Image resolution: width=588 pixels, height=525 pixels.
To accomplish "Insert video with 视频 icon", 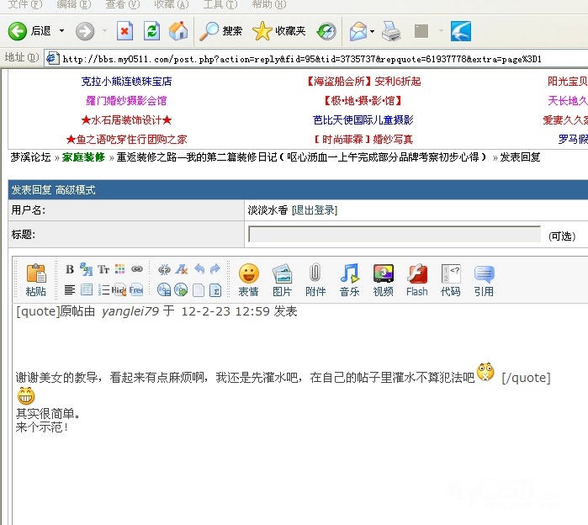I will click(383, 278).
